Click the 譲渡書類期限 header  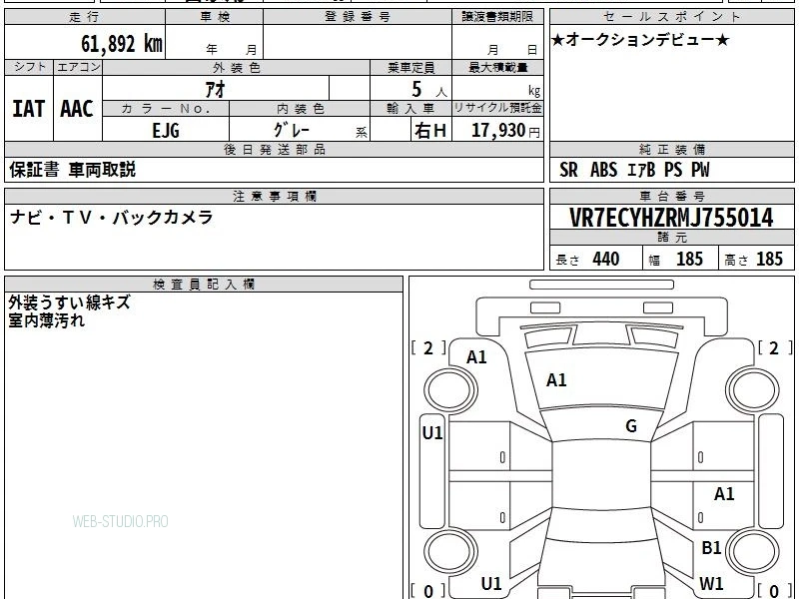497,17
